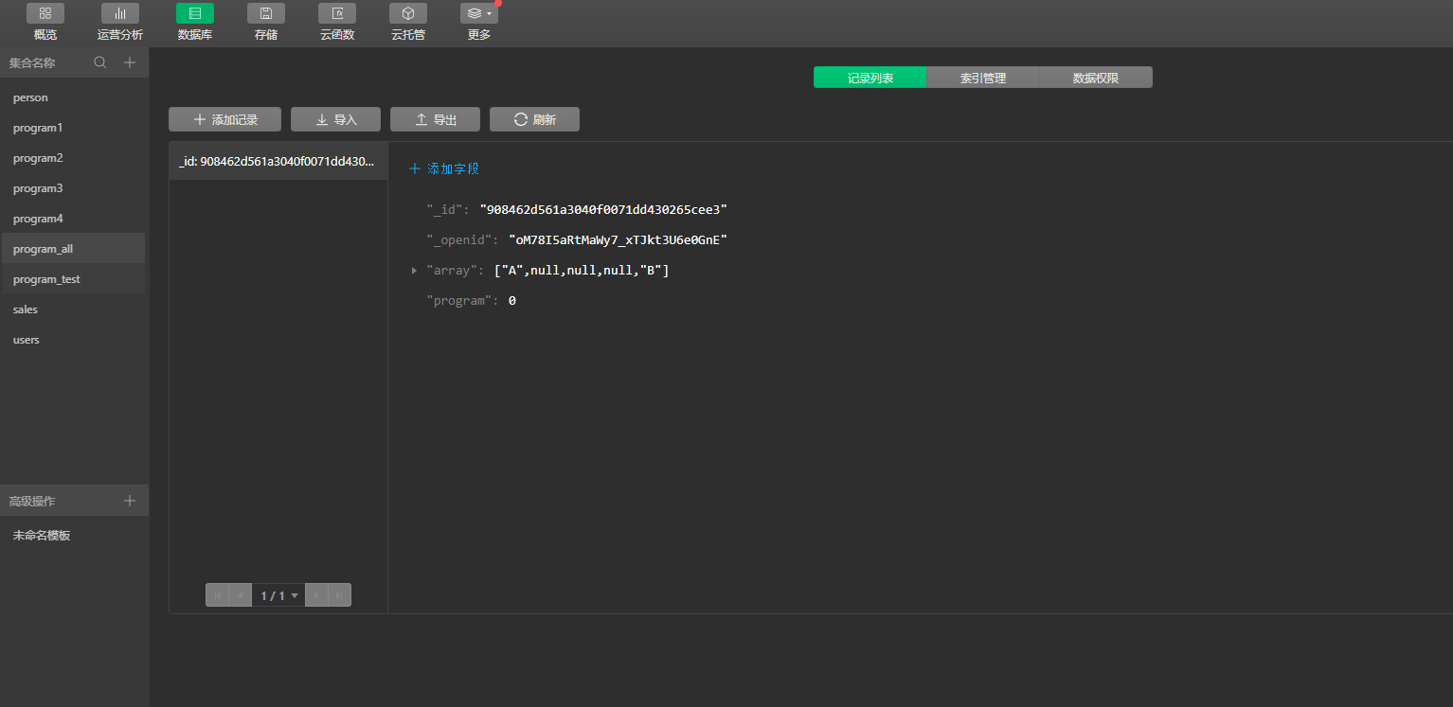The image size is (1453, 707).
Task: Select the program_all collection
Action: [x=73, y=248]
